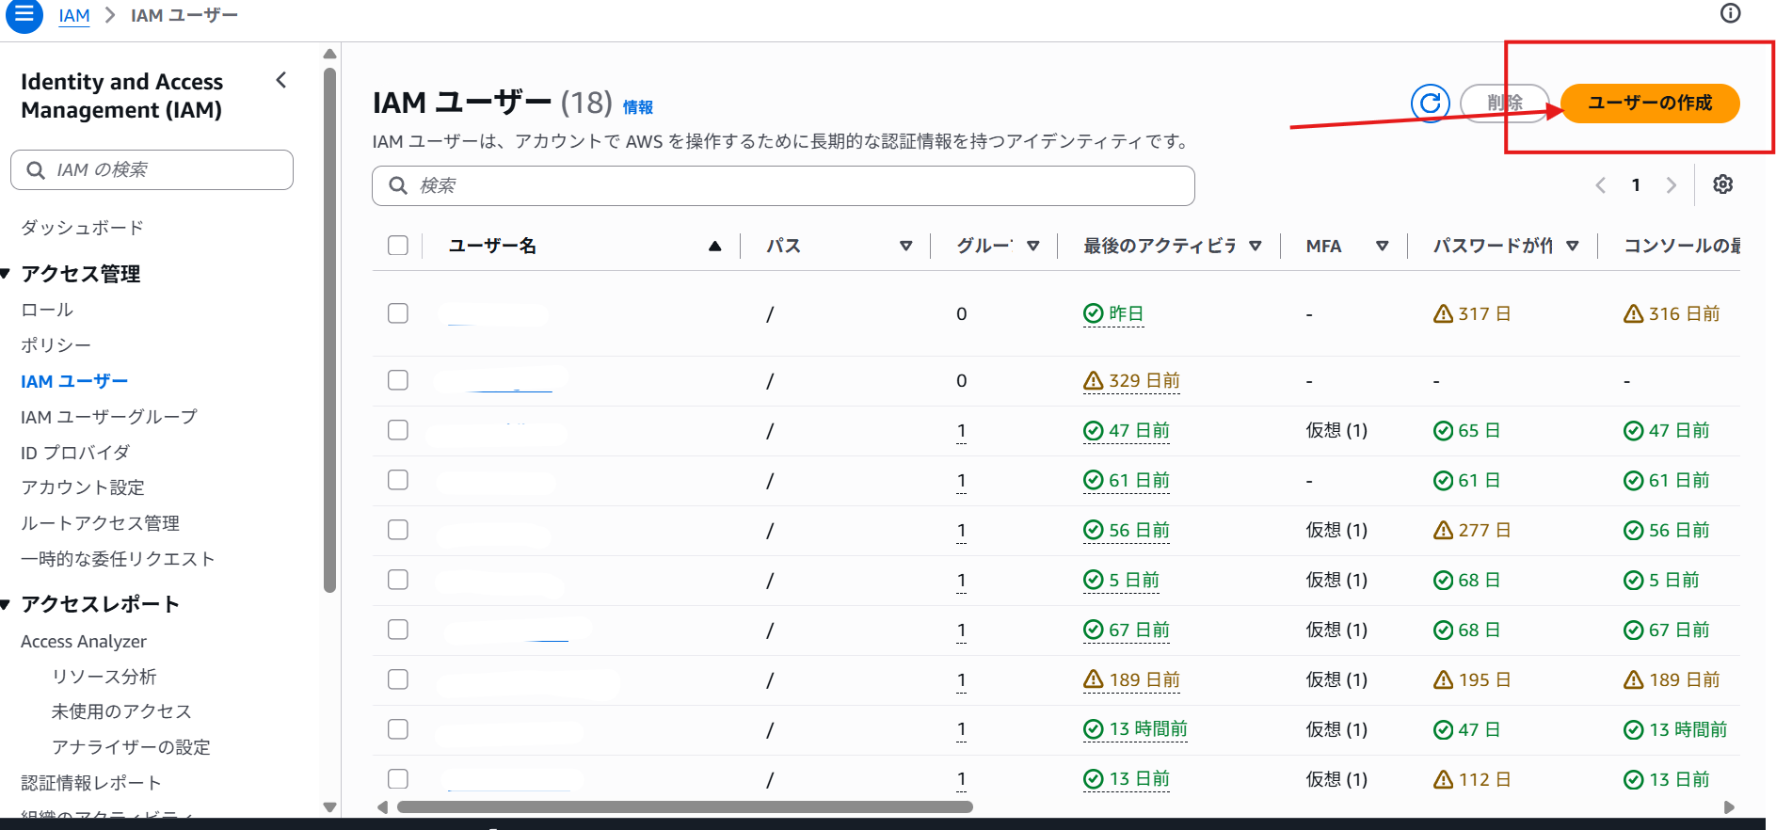Check the row with 5 日前 activity
This screenshot has width=1776, height=830.
click(398, 580)
